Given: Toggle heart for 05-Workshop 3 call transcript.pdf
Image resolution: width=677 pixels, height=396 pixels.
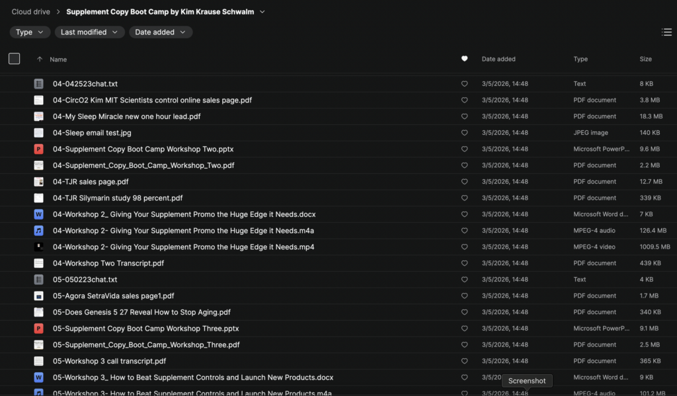Looking at the screenshot, I should coord(464,361).
